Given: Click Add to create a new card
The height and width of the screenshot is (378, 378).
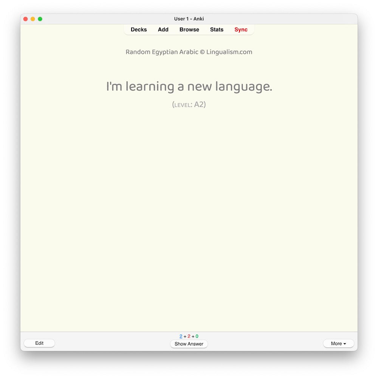Looking at the screenshot, I should (163, 29).
